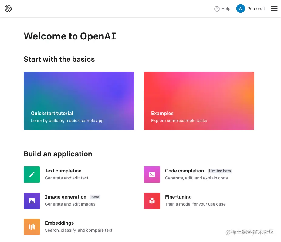Open the Code completion link
The height and width of the screenshot is (242, 281).
tap(185, 171)
